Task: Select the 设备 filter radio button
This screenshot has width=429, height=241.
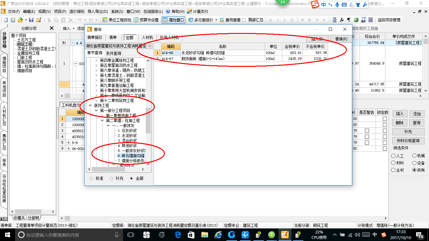Action: pos(415,163)
